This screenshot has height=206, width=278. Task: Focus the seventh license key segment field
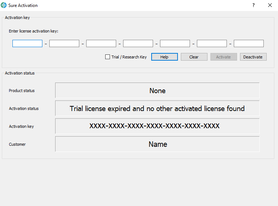[x=248, y=43]
